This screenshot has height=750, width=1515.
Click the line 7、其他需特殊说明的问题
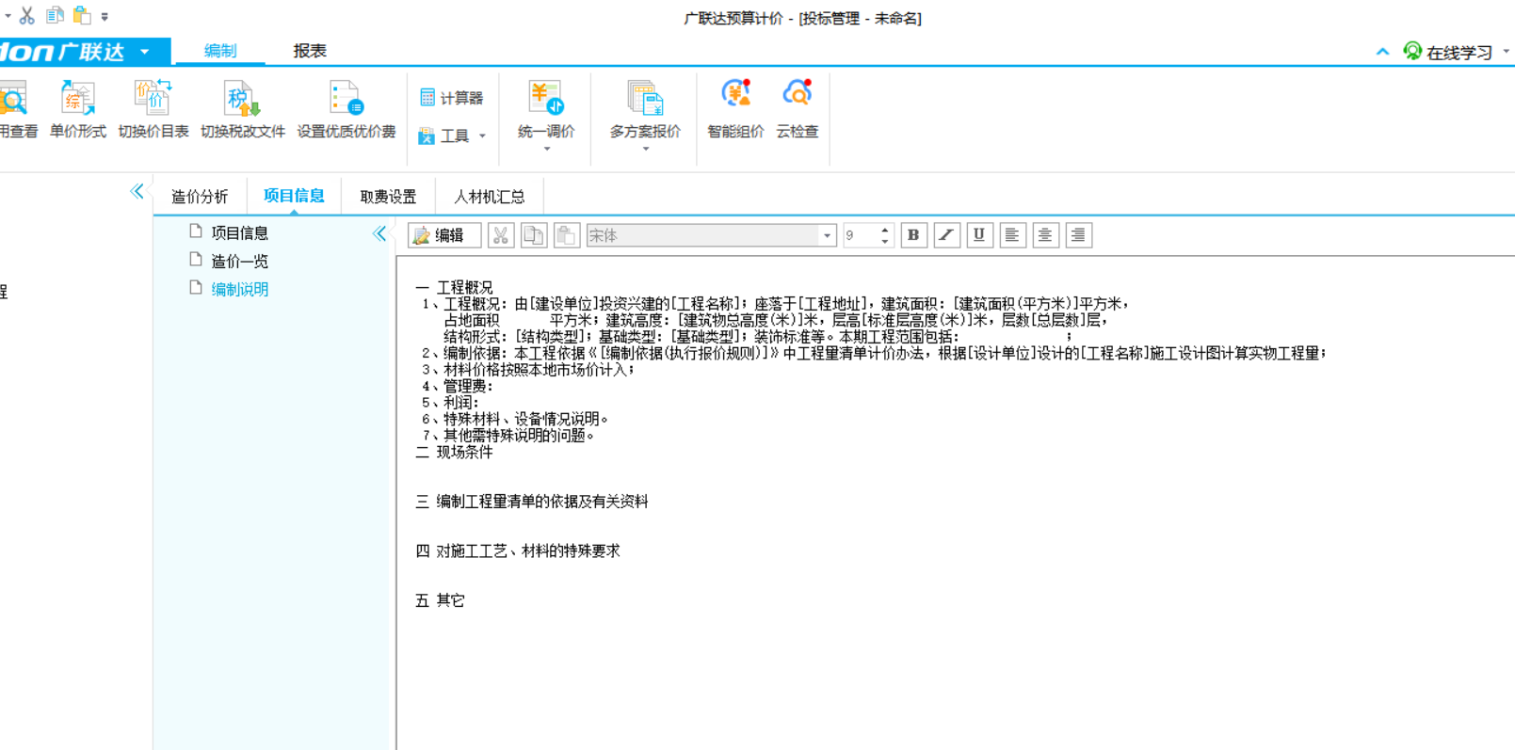coord(508,436)
